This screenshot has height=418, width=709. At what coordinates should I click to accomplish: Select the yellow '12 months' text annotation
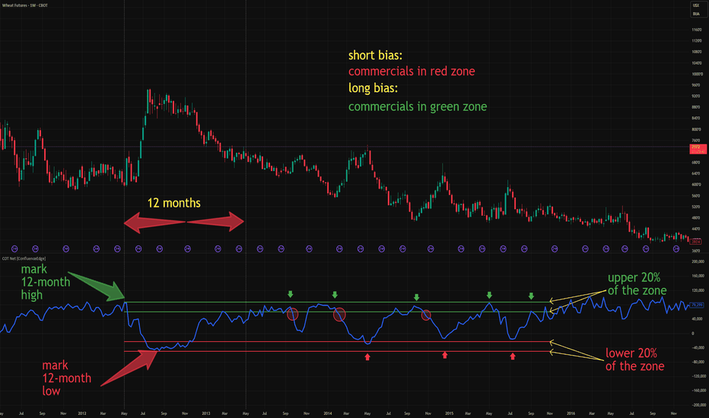point(174,203)
